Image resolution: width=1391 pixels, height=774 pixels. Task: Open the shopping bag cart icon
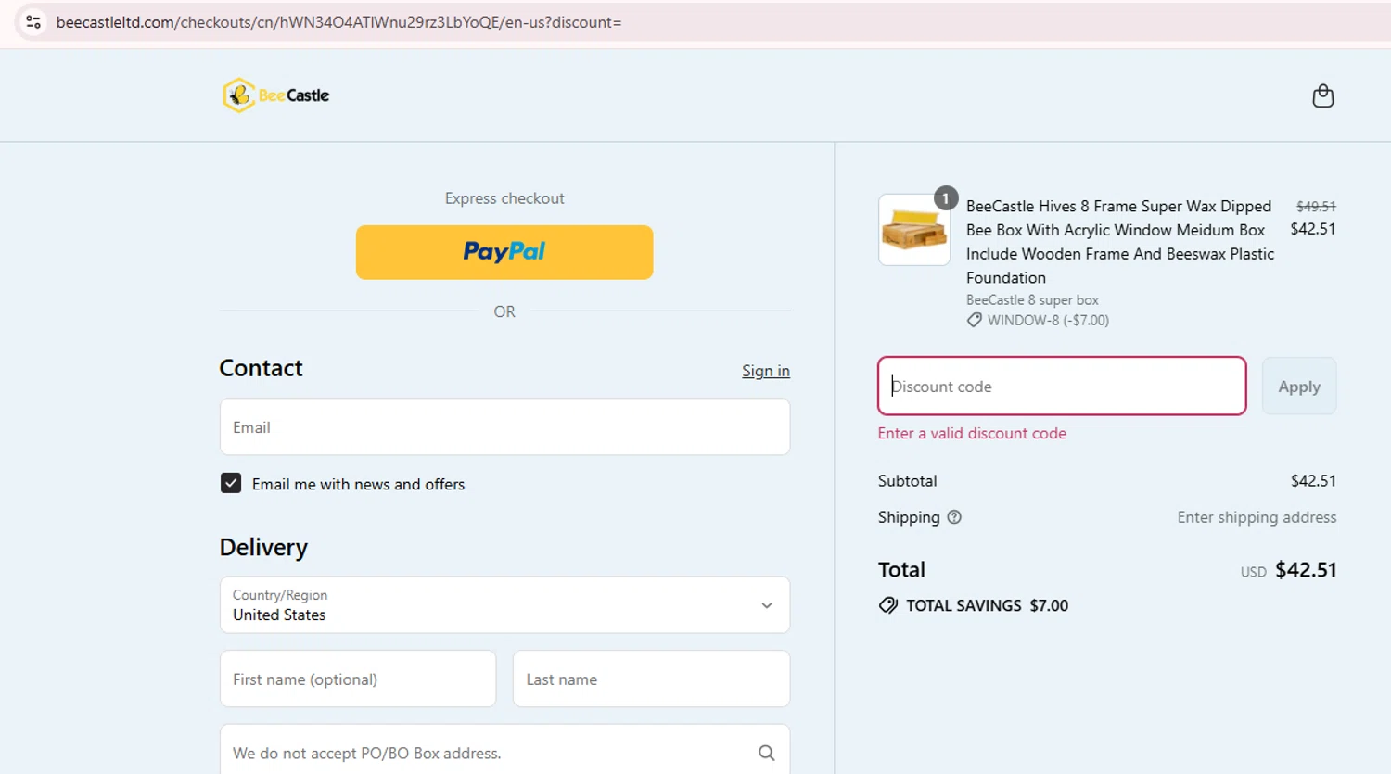[x=1322, y=95]
